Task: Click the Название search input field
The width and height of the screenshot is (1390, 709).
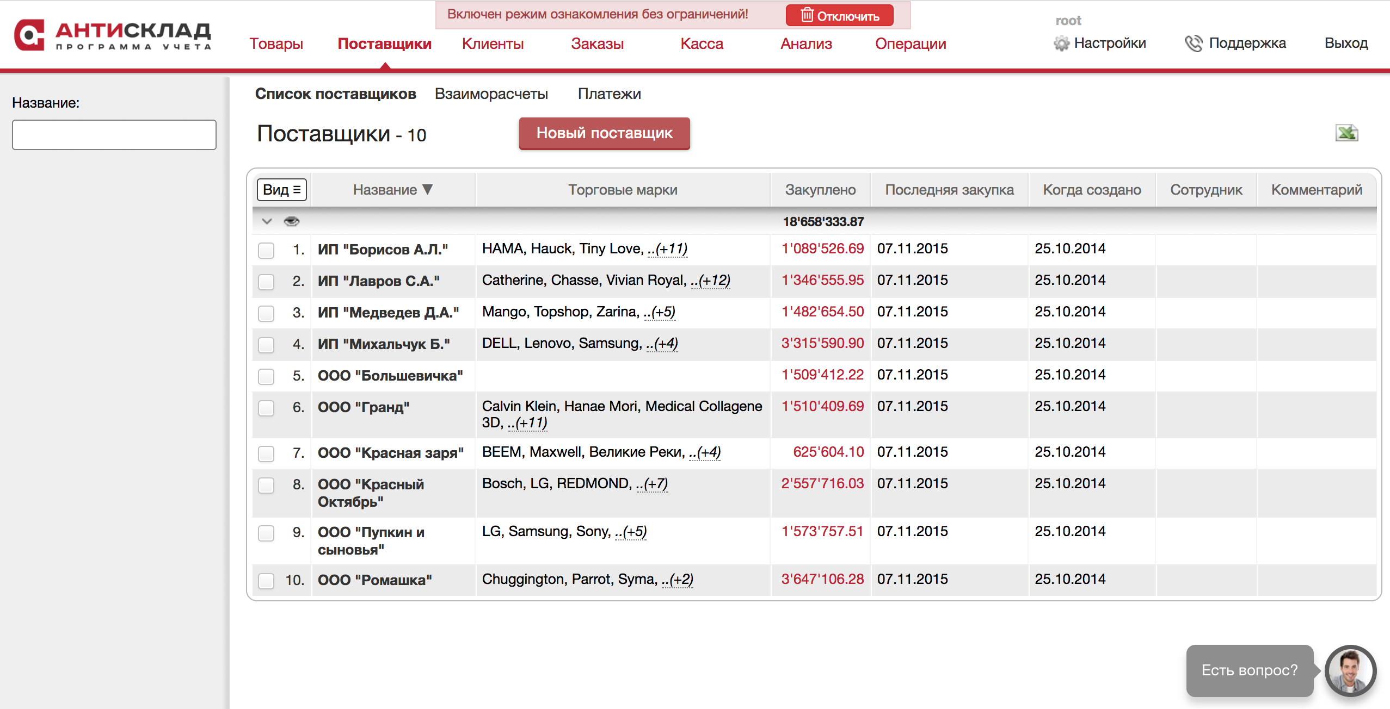Action: pyautogui.click(x=114, y=135)
